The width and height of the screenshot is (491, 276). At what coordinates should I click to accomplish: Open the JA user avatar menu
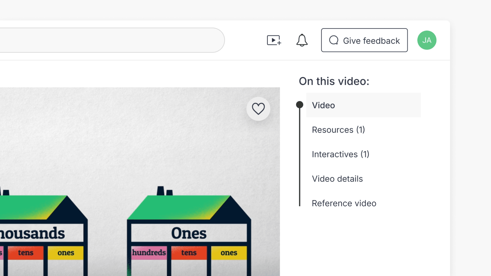pyautogui.click(x=427, y=40)
